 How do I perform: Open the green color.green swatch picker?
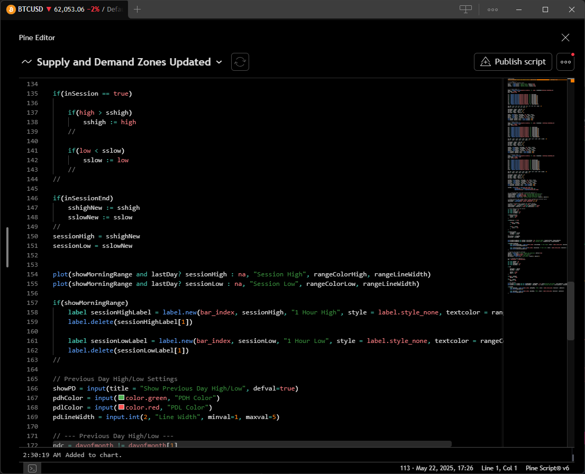point(121,397)
